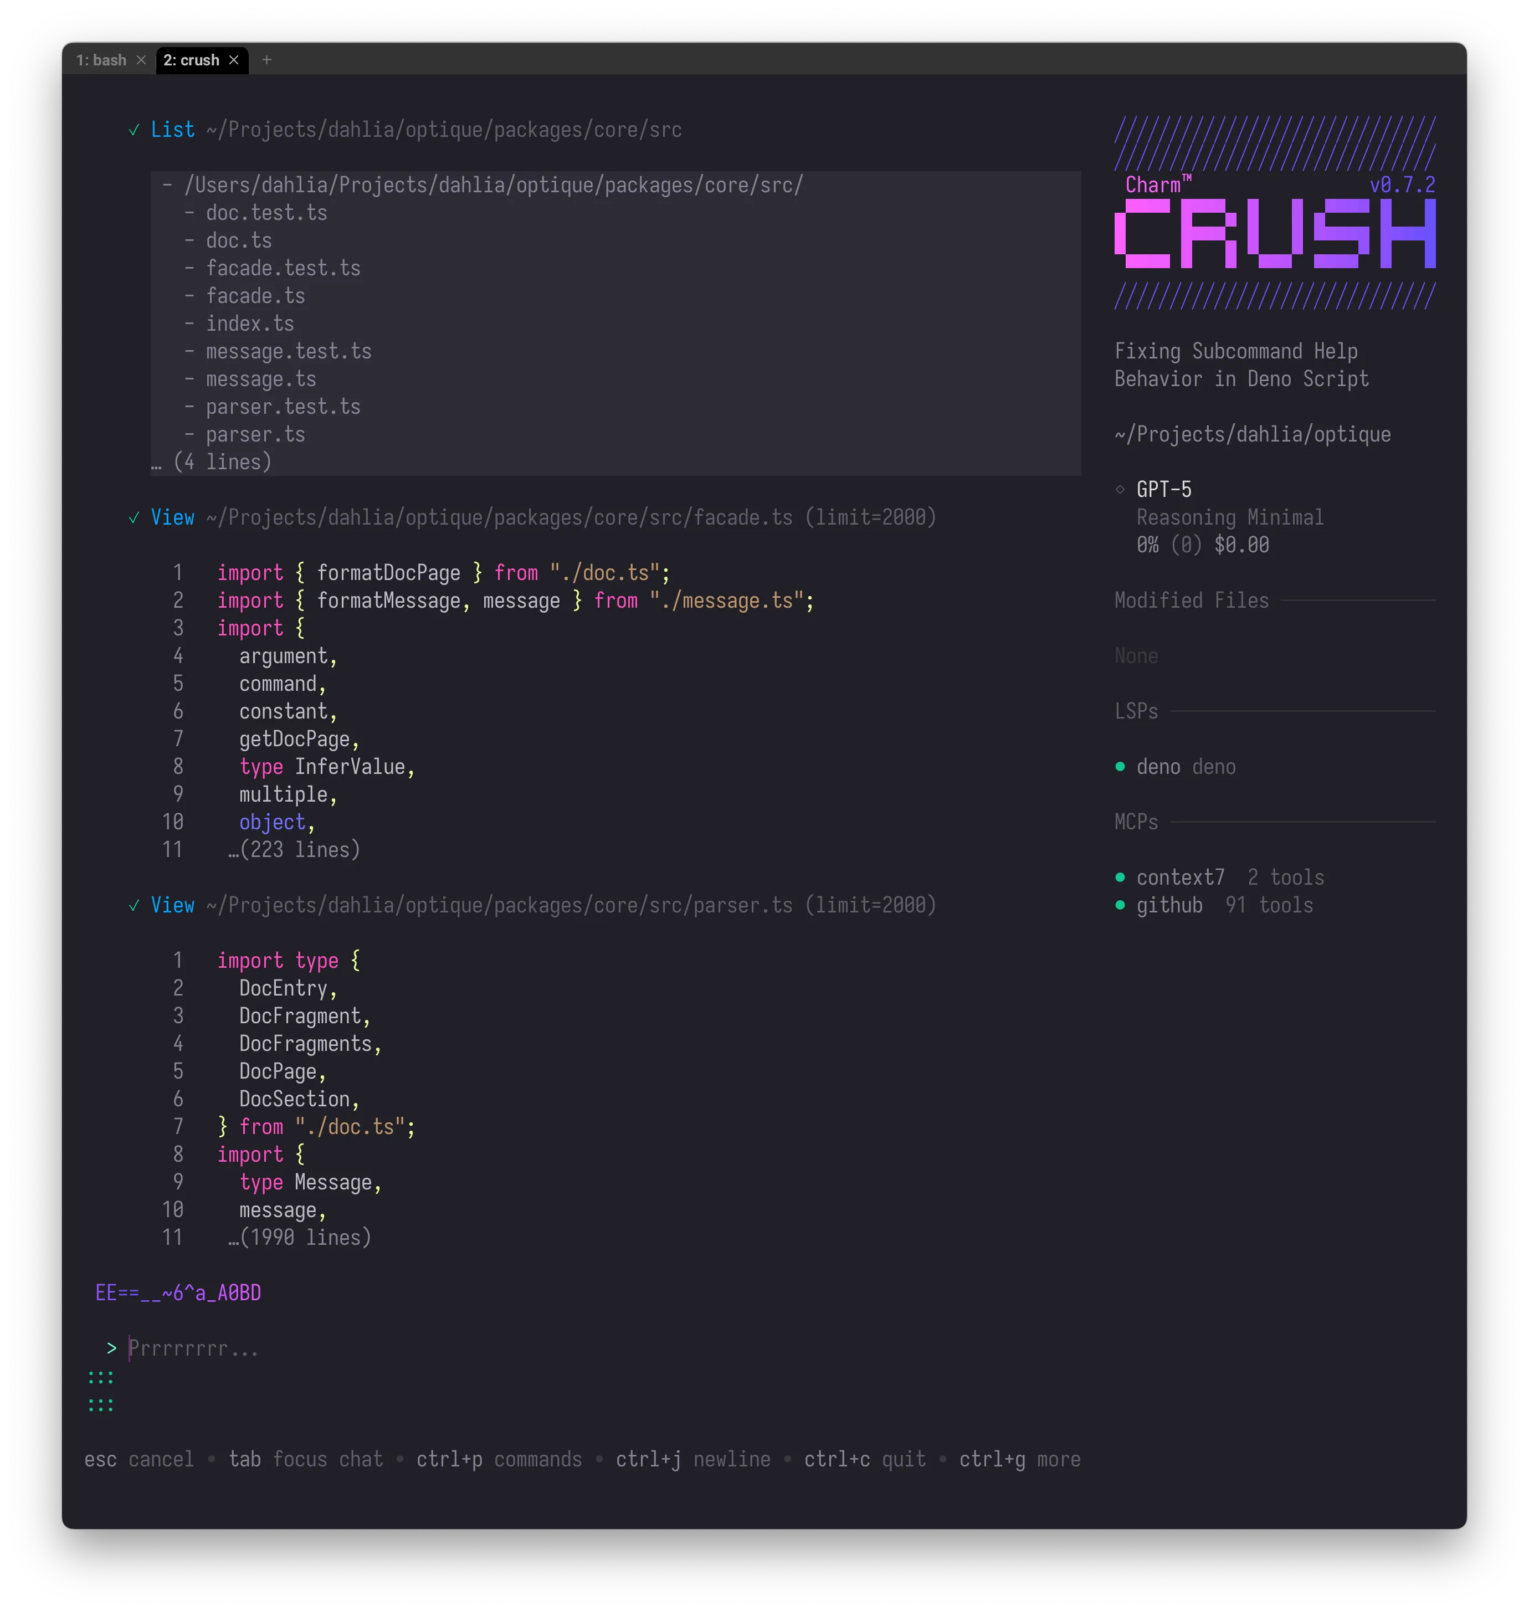Click the '} from "./doc.ts";' line in parser.ts
This screenshot has height=1611, width=1529.
click(x=316, y=1128)
